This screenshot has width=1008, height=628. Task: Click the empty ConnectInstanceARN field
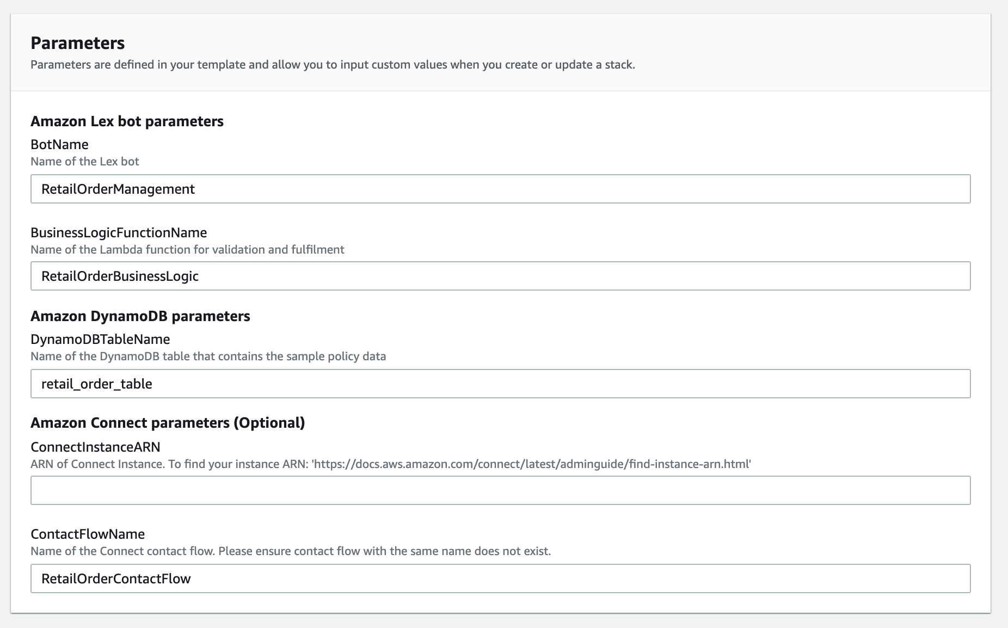[x=500, y=490]
